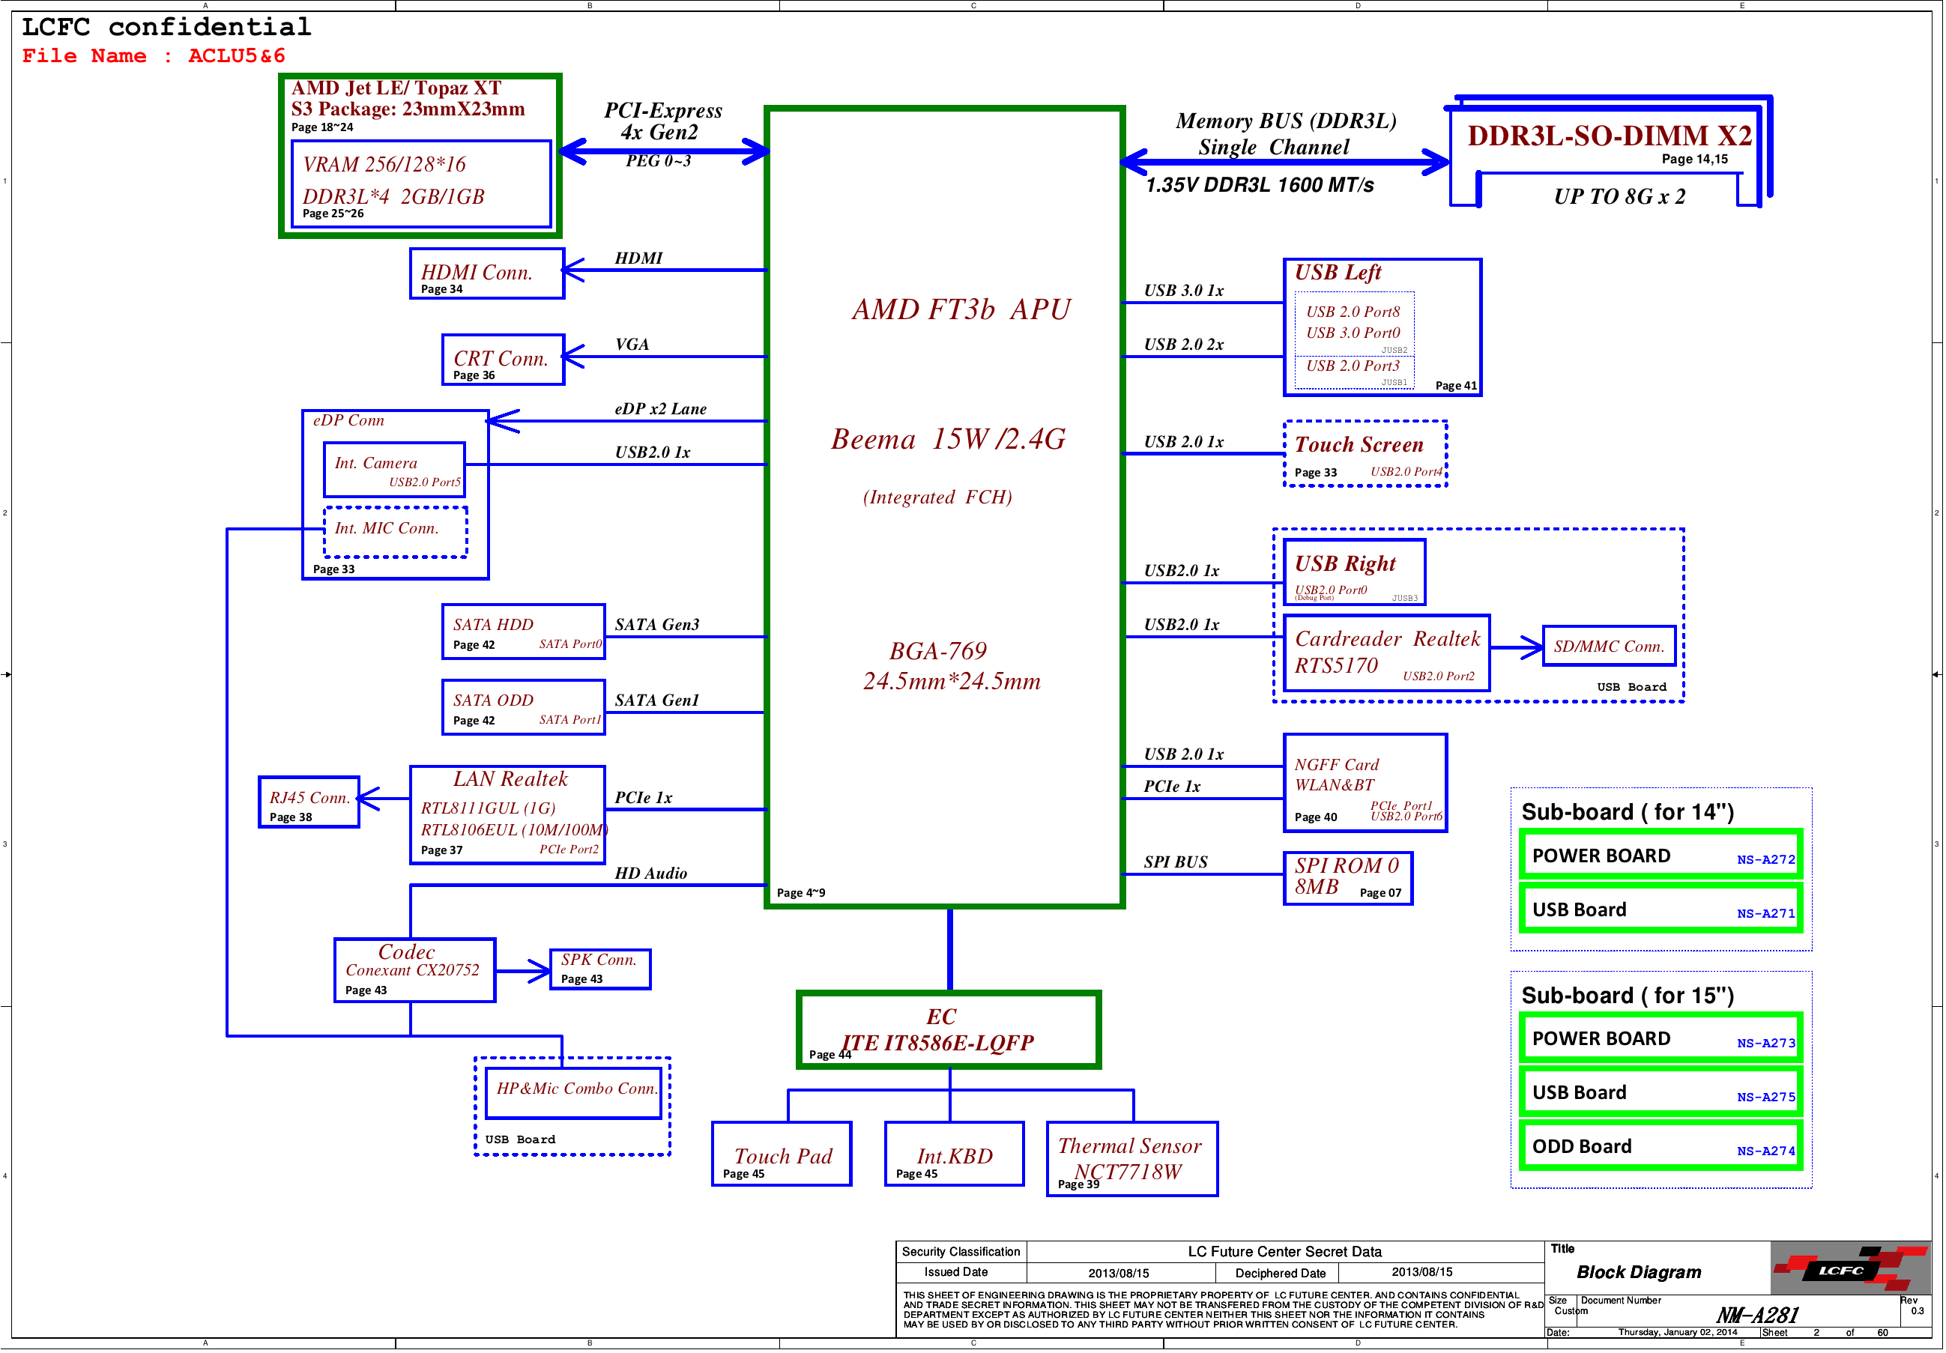Click the eDP Conn label
1946x1353 pixels.
(x=348, y=420)
